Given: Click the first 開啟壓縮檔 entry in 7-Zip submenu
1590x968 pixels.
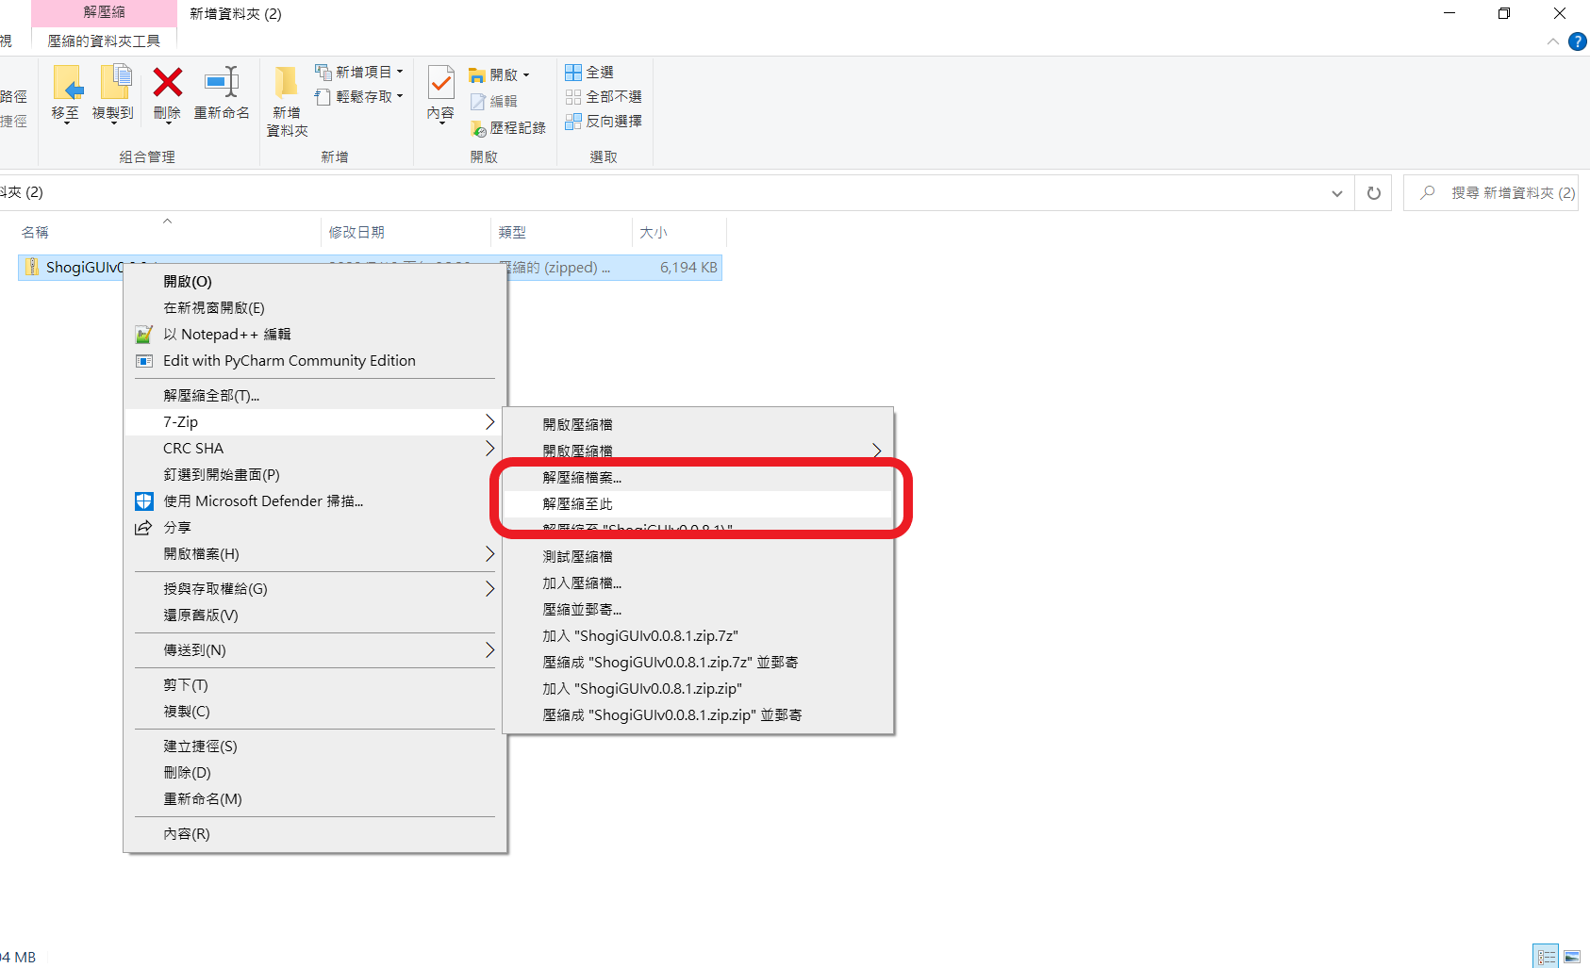Looking at the screenshot, I should point(698,425).
